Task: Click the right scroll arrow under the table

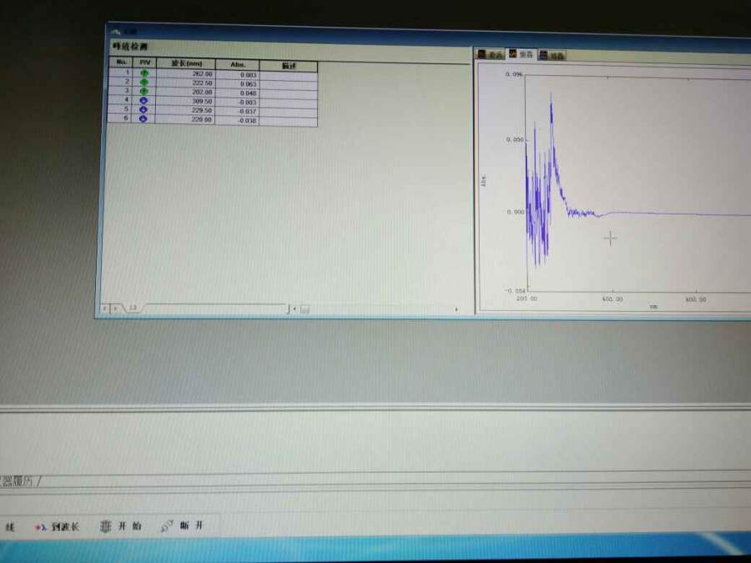Action: 456,309
